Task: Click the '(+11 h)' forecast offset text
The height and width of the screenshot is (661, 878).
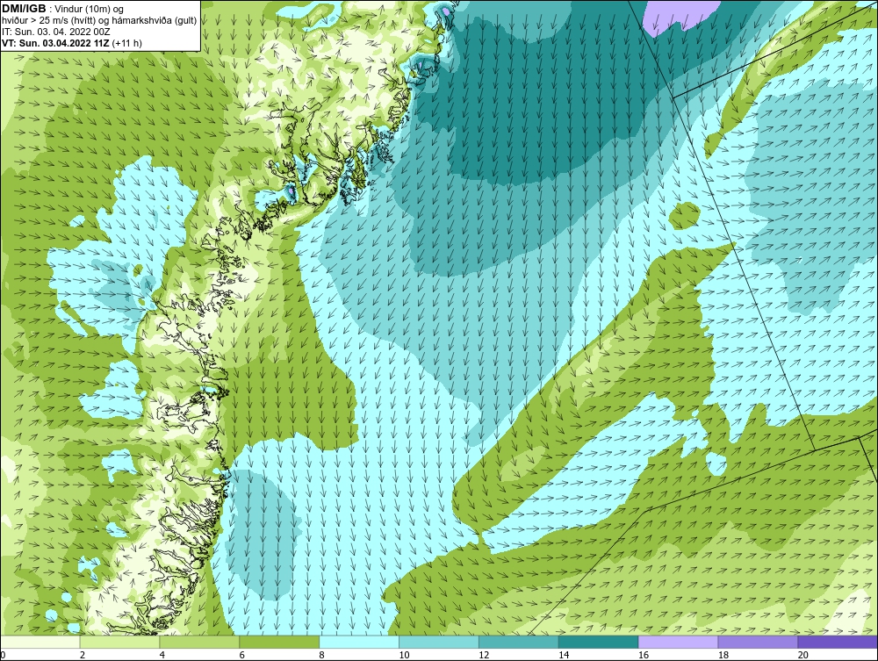Action: point(127,43)
